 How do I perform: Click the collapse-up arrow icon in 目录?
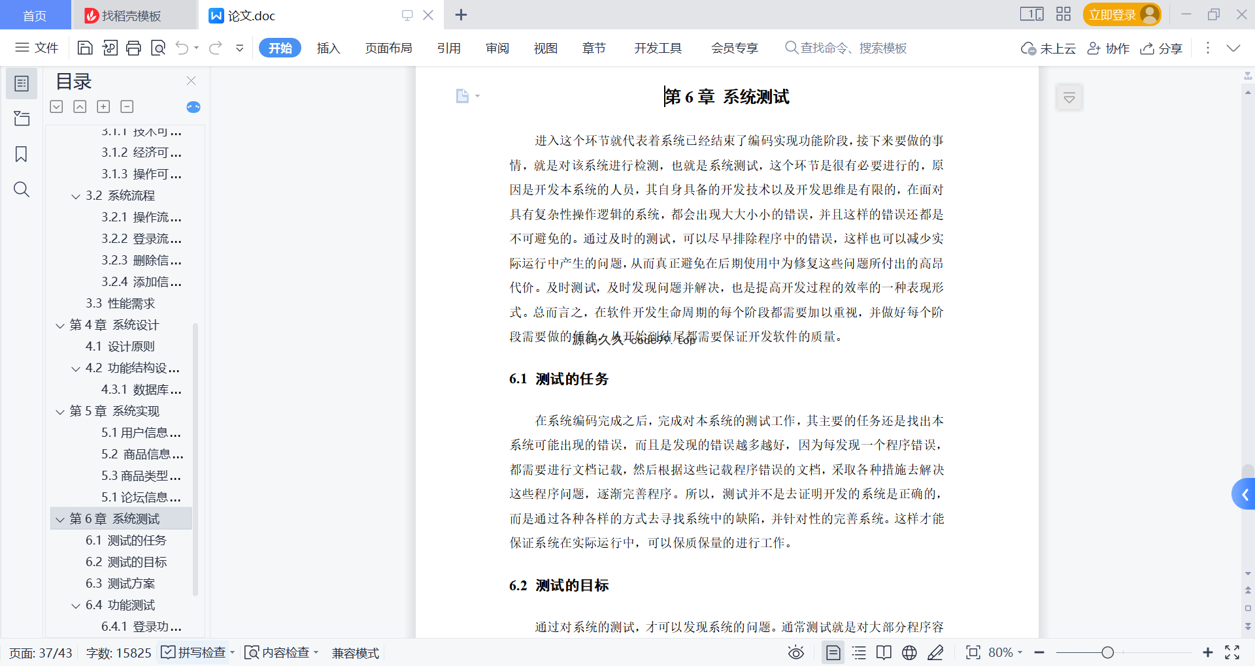[x=80, y=106]
